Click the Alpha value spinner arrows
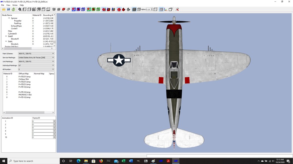The image size is (293, 164). click(152, 9)
